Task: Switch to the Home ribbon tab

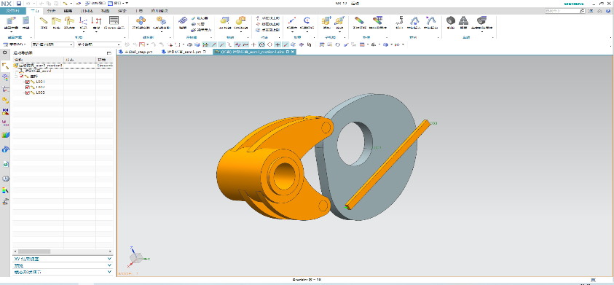Action: click(x=35, y=11)
